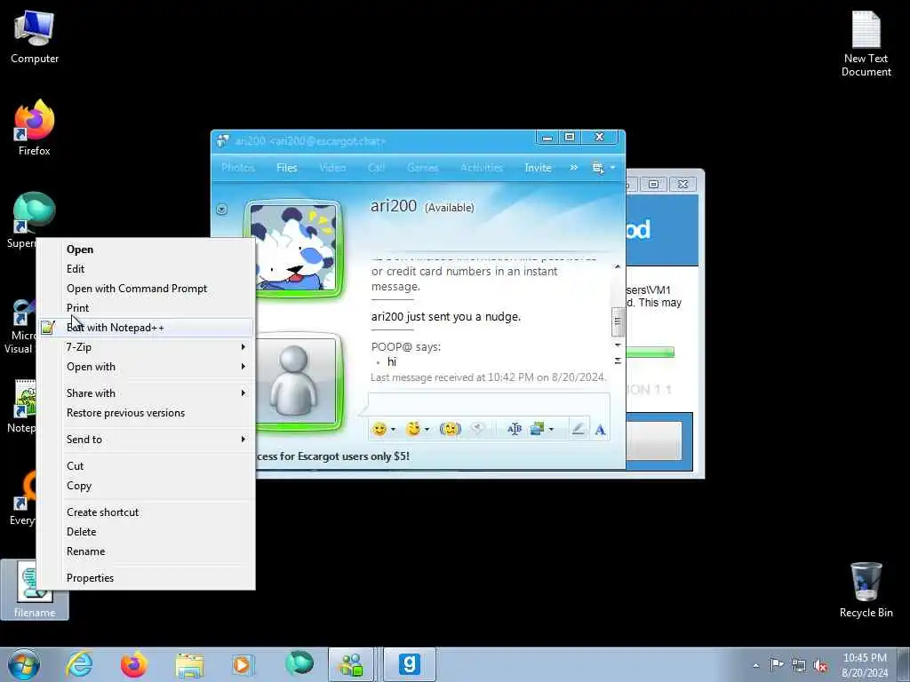Click Call in the chat toolbar

tap(376, 168)
